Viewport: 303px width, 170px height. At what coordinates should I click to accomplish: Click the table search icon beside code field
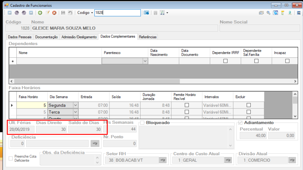tap(146, 13)
